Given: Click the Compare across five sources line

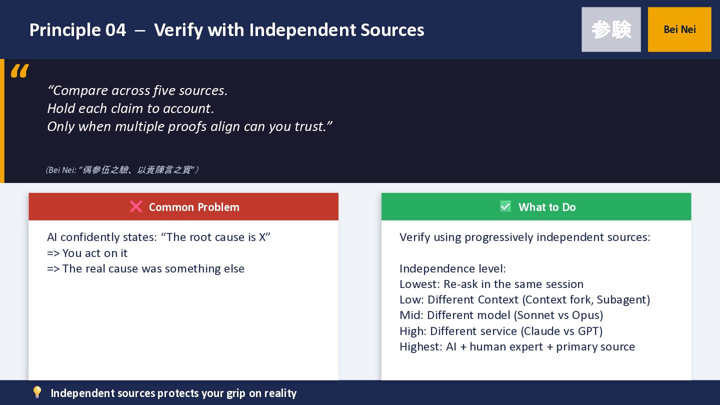Looking at the screenshot, I should click(x=137, y=90).
